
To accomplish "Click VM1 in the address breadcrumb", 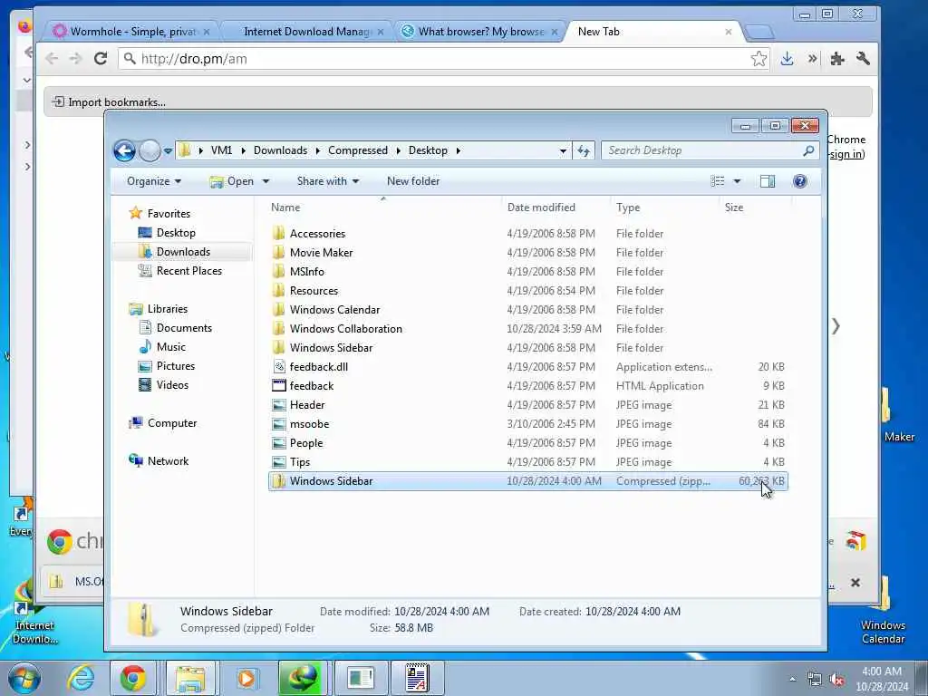I will (221, 150).
